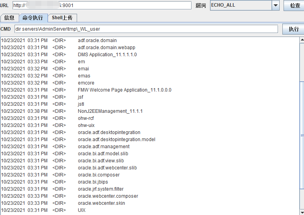Select the emcore directory line

[48, 83]
